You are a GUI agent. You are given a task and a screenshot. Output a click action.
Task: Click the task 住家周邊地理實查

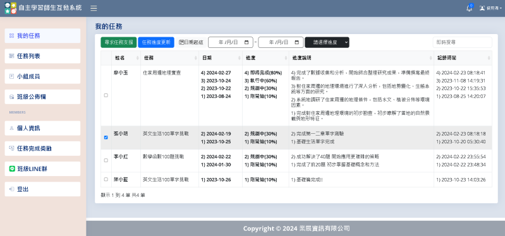162,73
